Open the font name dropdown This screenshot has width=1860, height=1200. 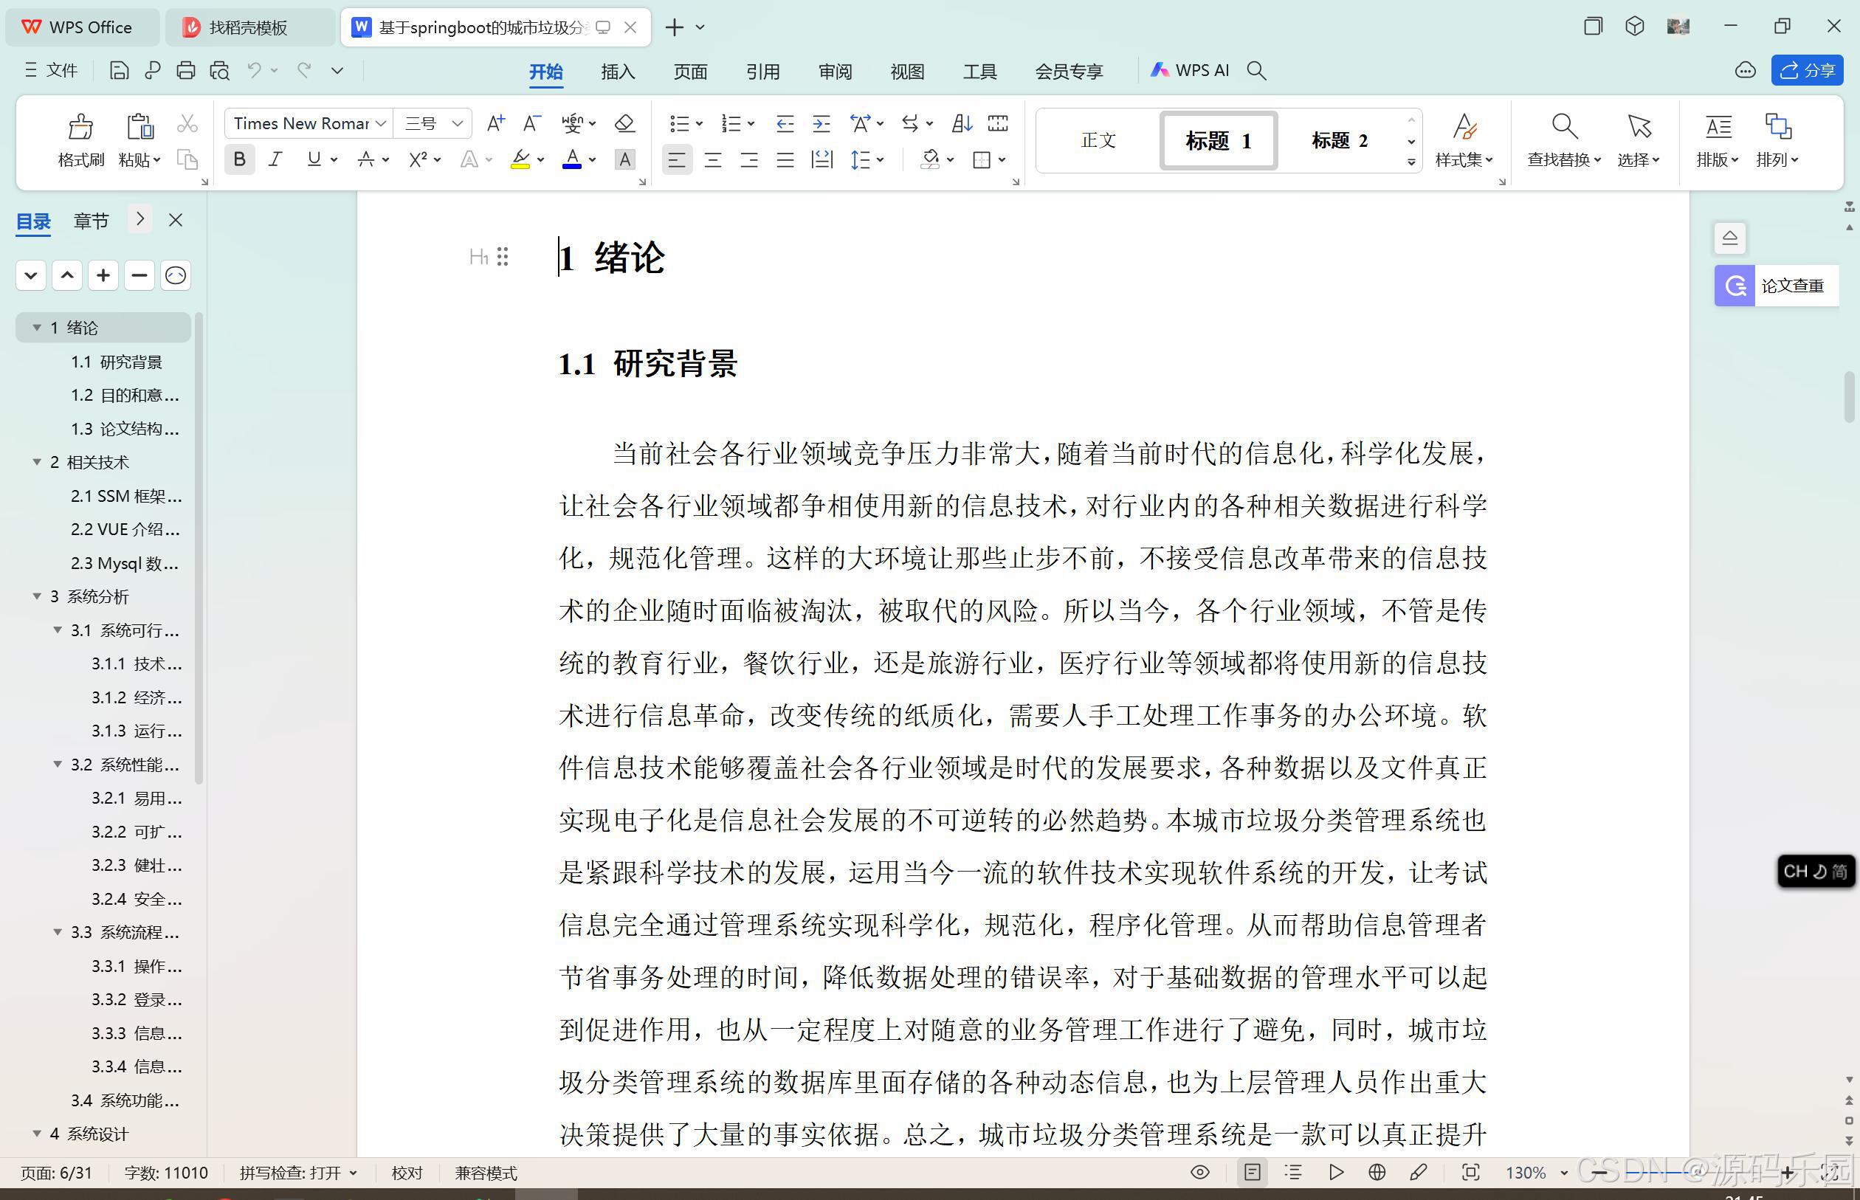click(380, 123)
